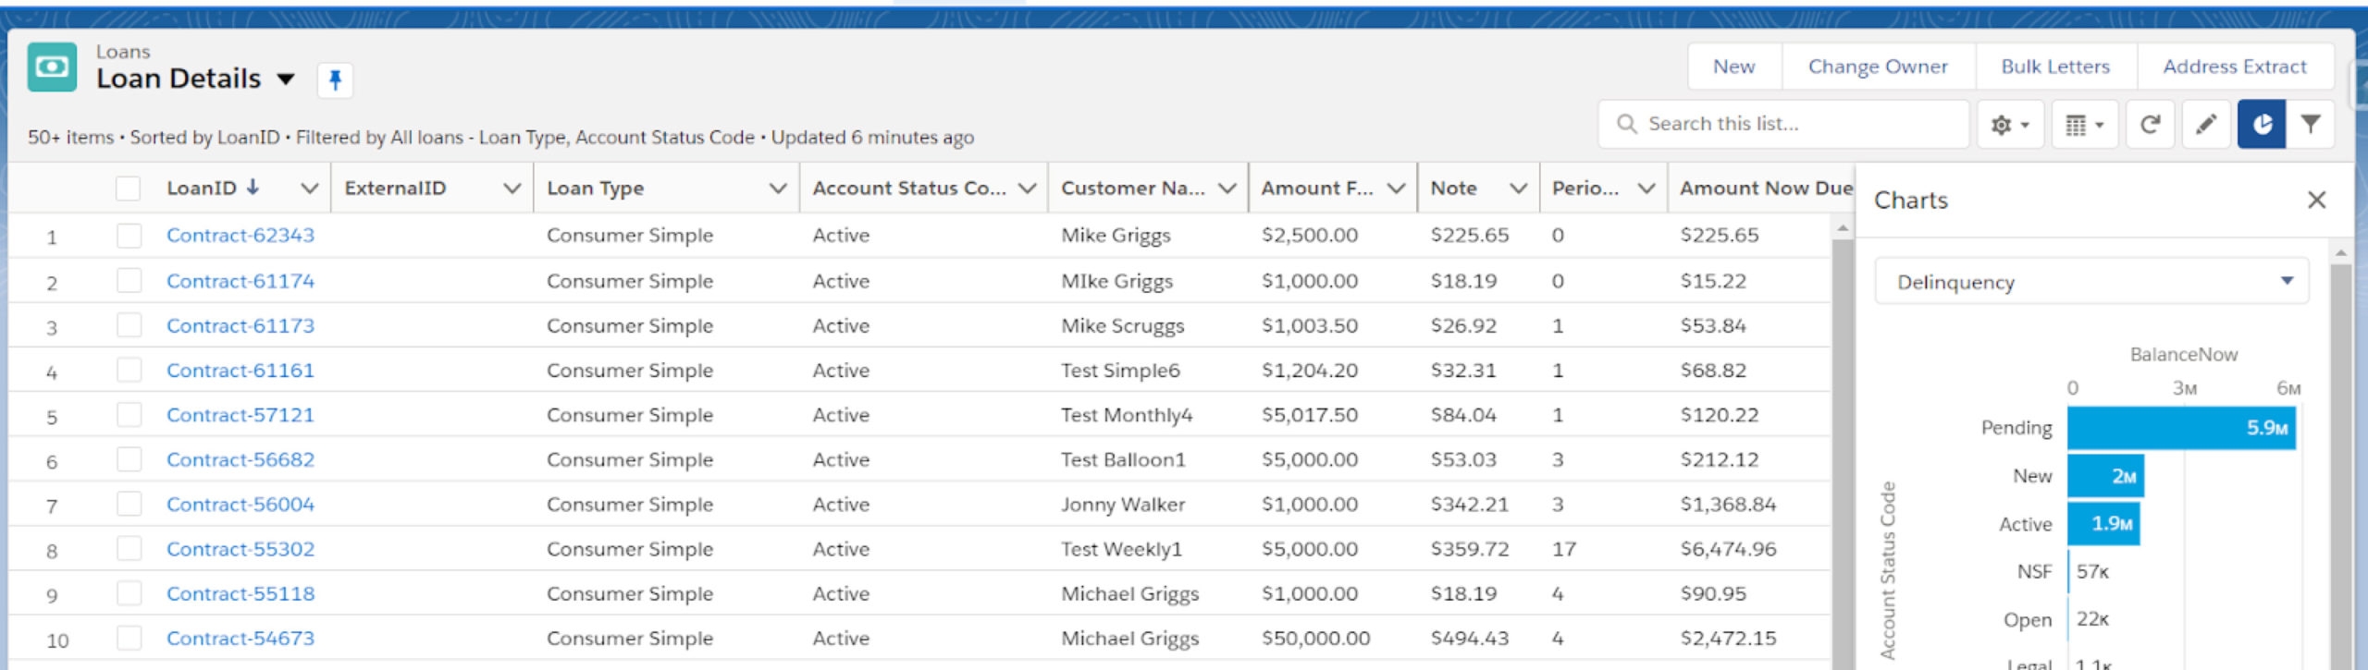The width and height of the screenshot is (2368, 670).
Task: Check the select-all rows checkbox
Action: [128, 189]
